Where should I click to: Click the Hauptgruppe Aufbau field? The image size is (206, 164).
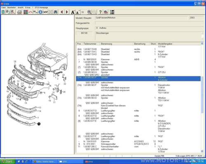pos(149,28)
